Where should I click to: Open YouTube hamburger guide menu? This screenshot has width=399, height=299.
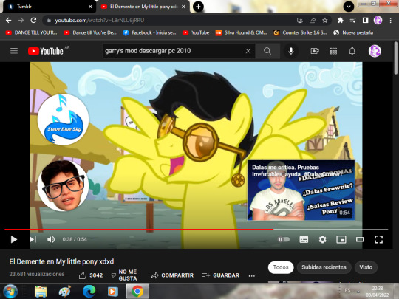[x=14, y=51]
